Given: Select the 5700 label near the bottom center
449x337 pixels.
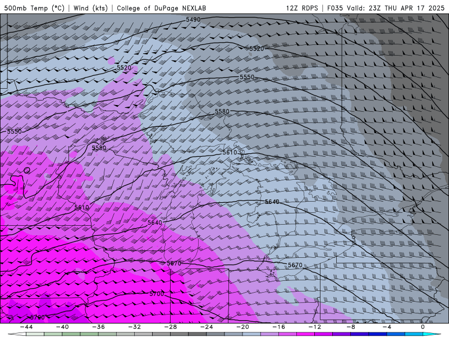Looking at the screenshot, I should coord(157,294).
